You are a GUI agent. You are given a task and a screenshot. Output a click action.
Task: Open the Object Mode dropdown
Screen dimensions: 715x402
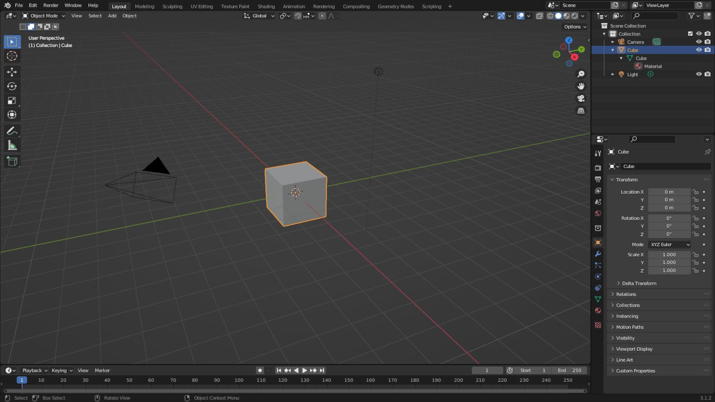[x=44, y=16]
